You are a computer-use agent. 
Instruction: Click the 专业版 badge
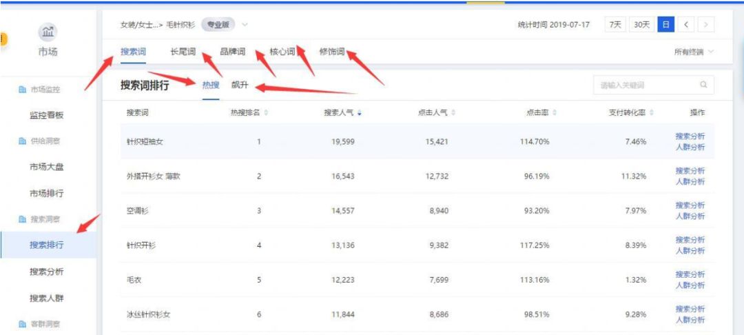218,24
